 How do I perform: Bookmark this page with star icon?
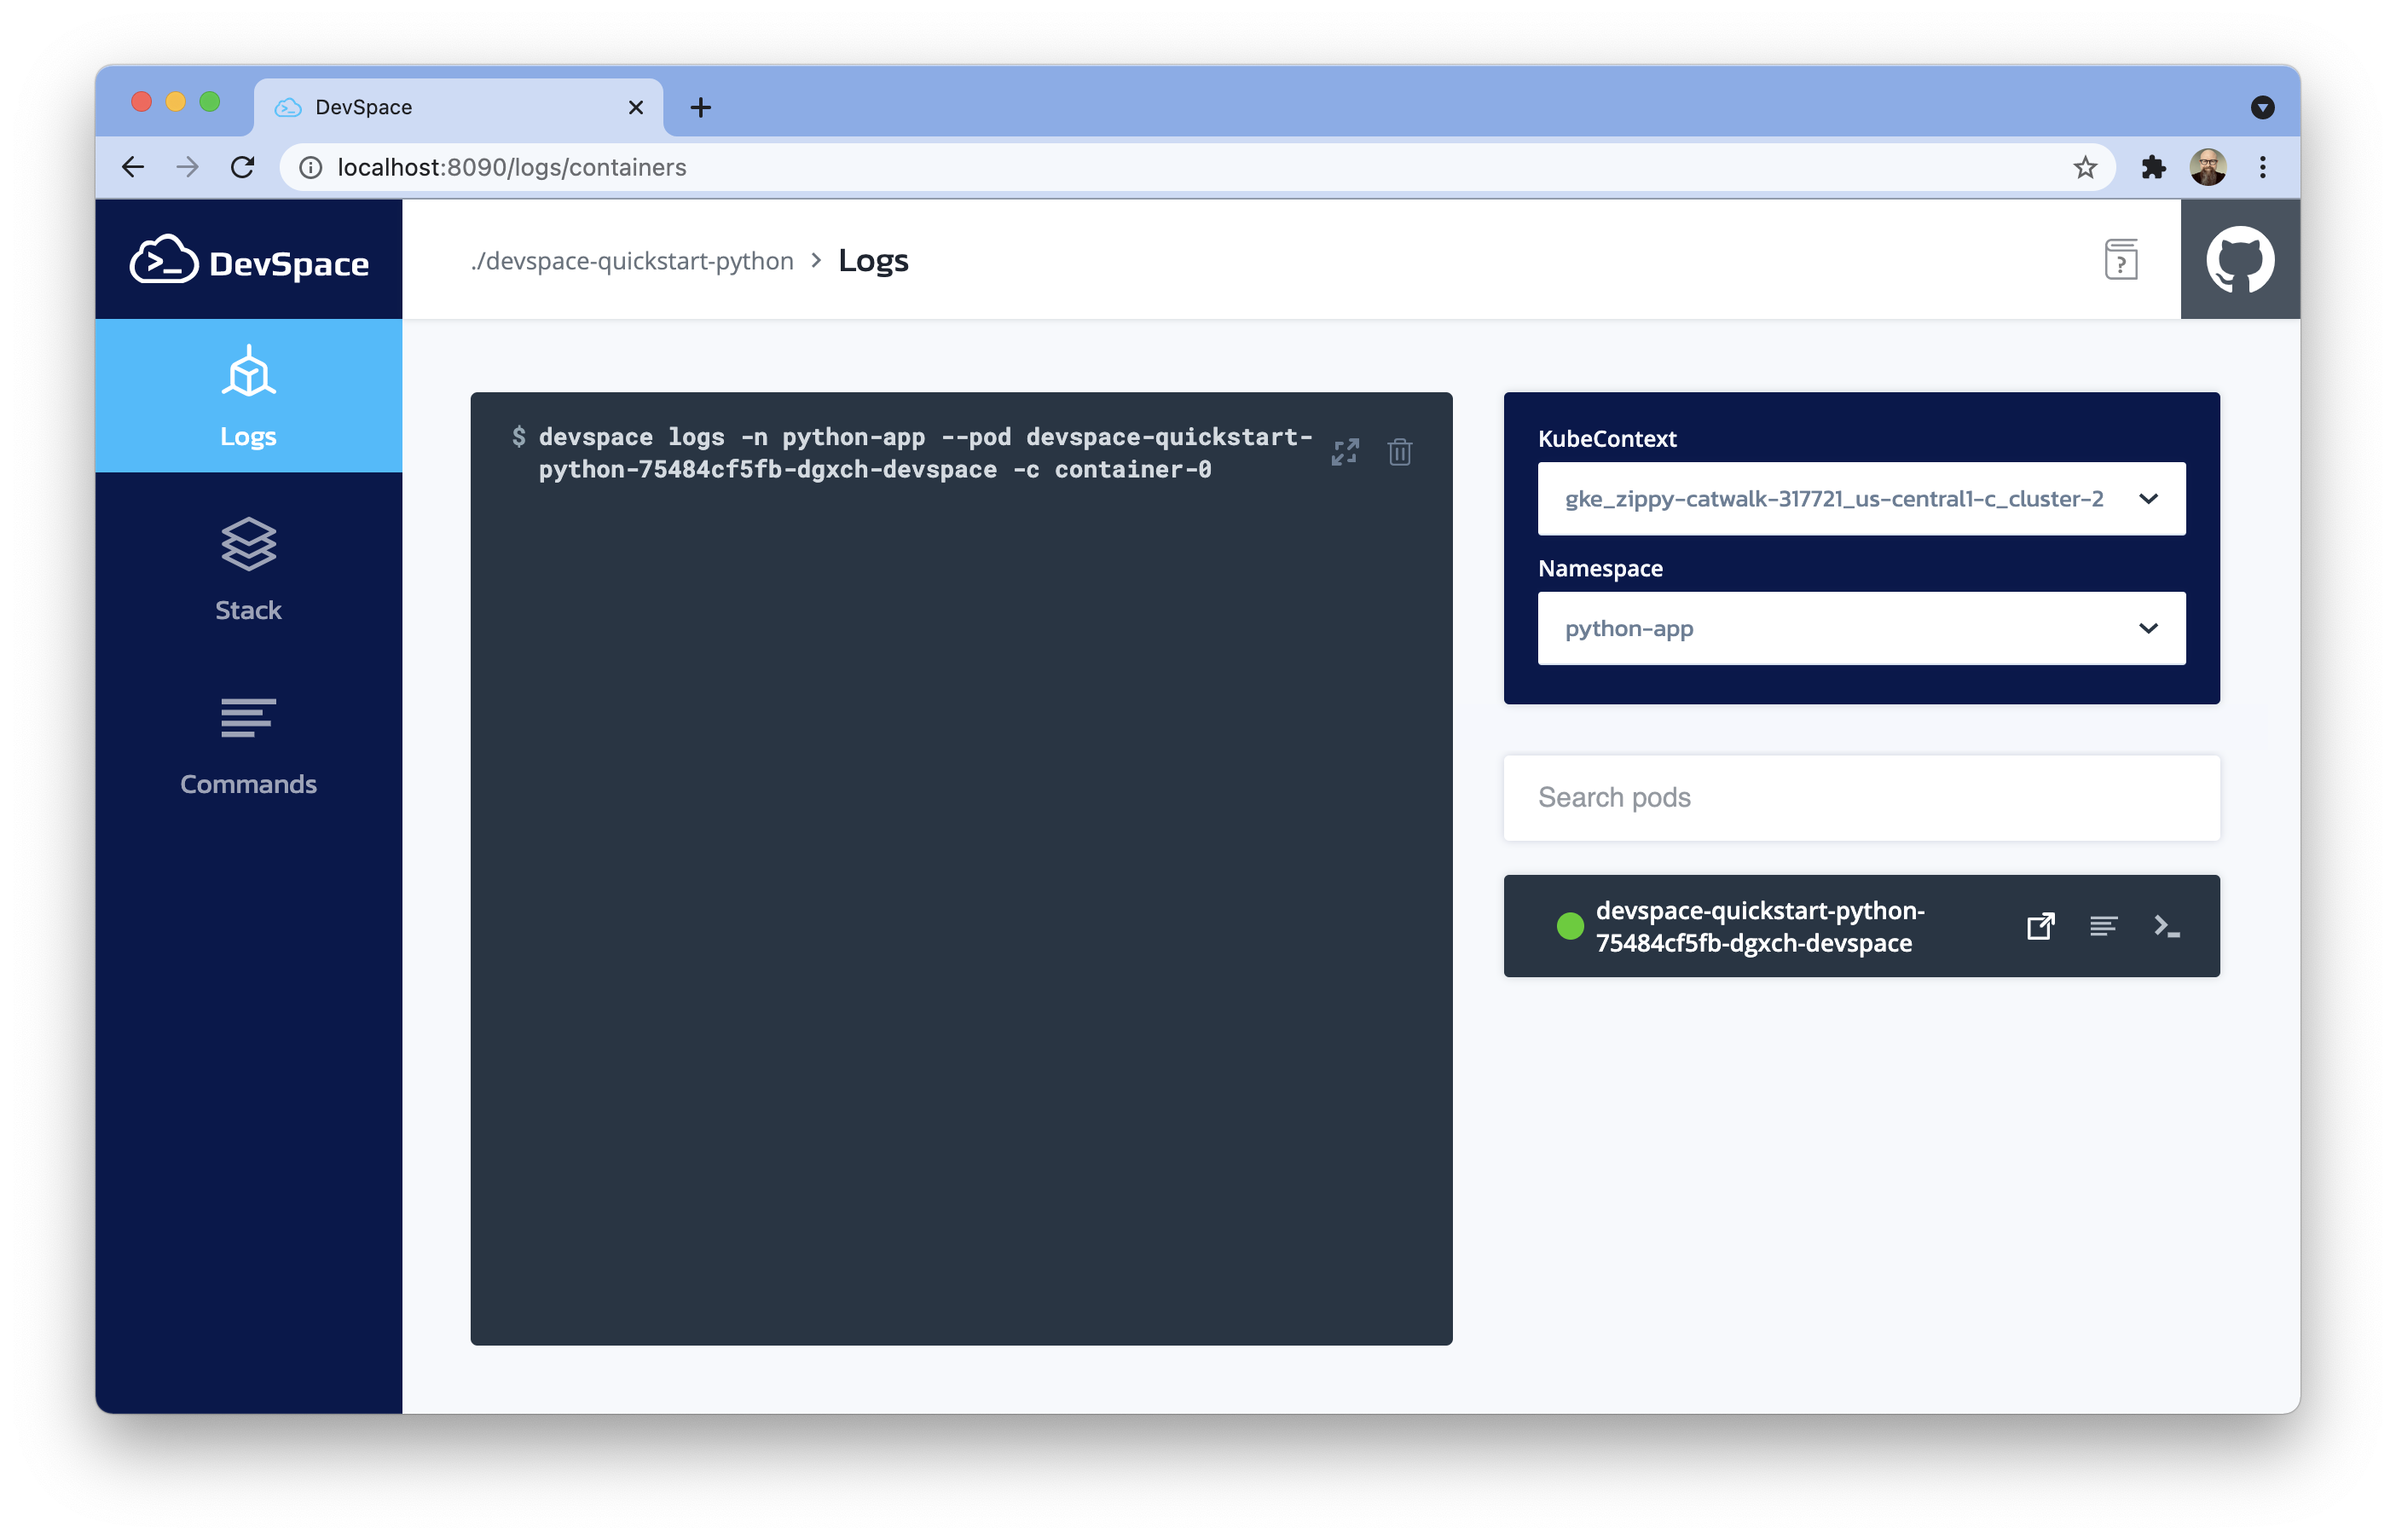[2084, 167]
